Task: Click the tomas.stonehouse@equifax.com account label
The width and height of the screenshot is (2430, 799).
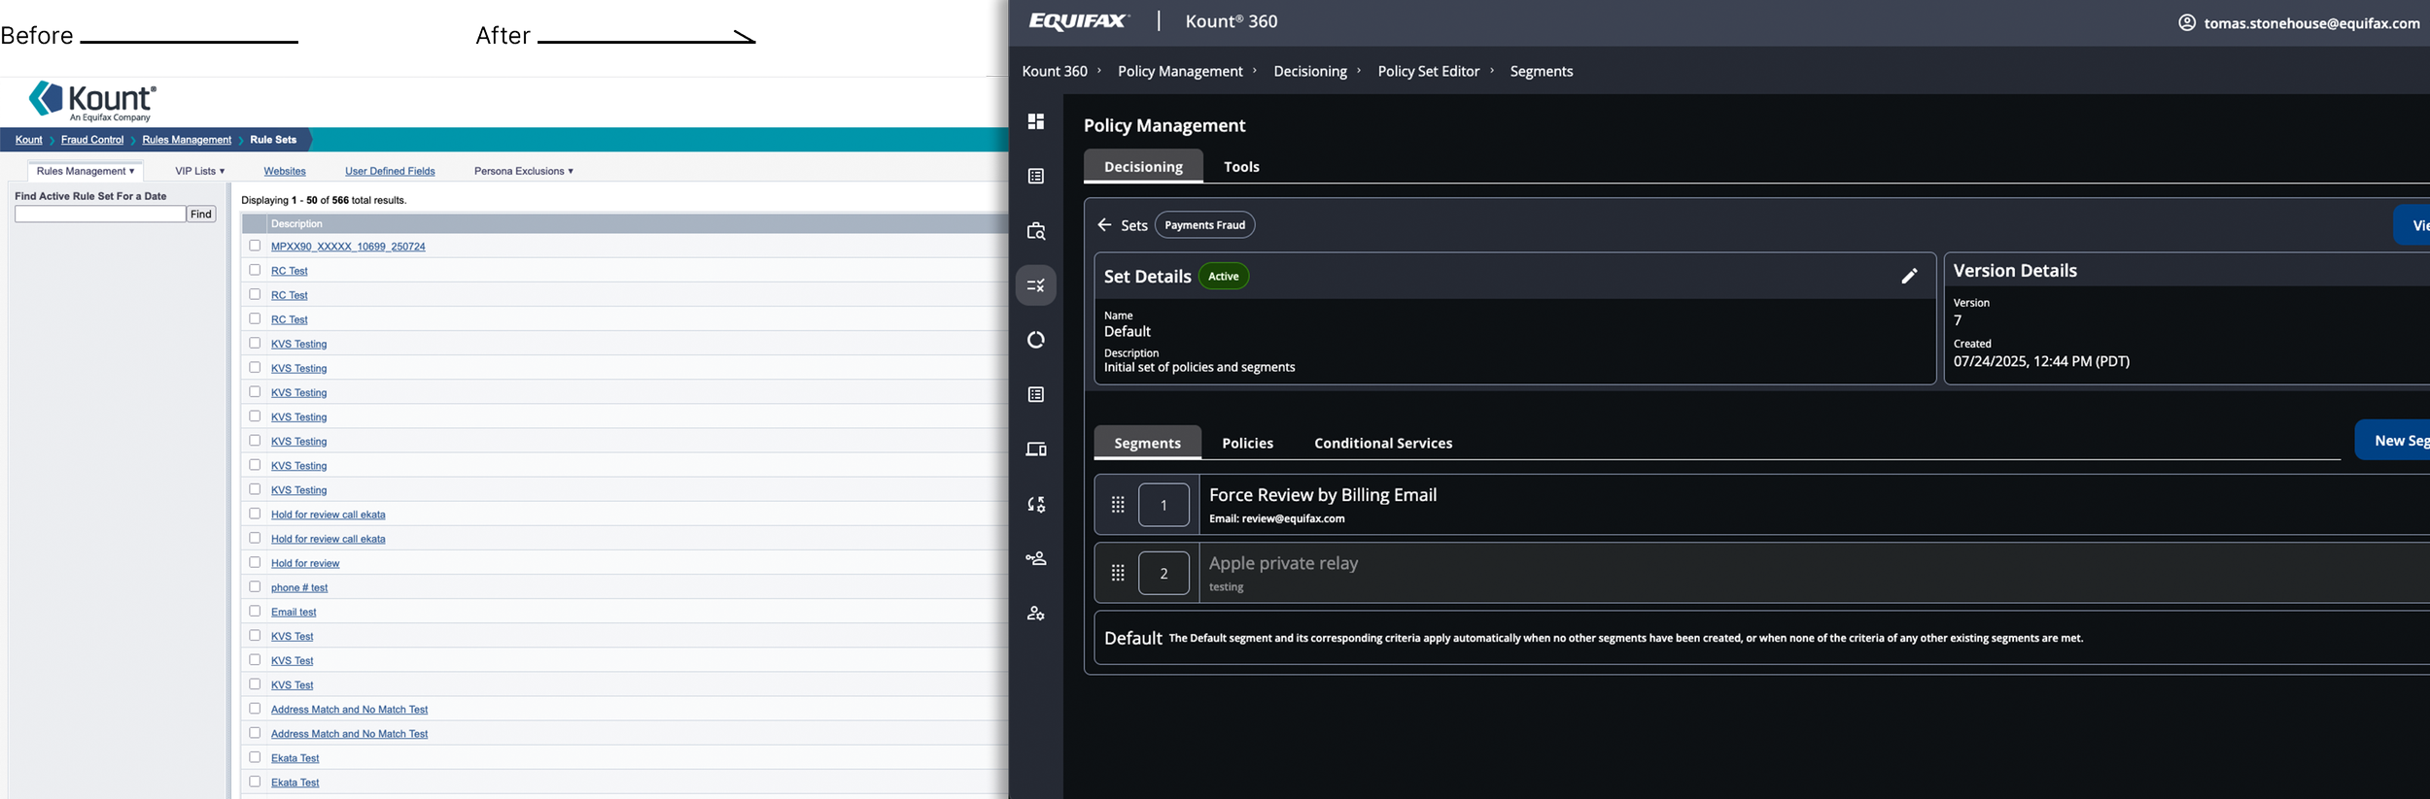Action: 2311,23
